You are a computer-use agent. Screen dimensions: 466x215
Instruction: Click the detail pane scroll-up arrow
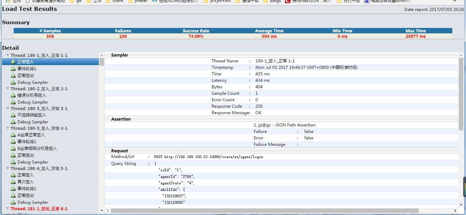[x=461, y=55]
